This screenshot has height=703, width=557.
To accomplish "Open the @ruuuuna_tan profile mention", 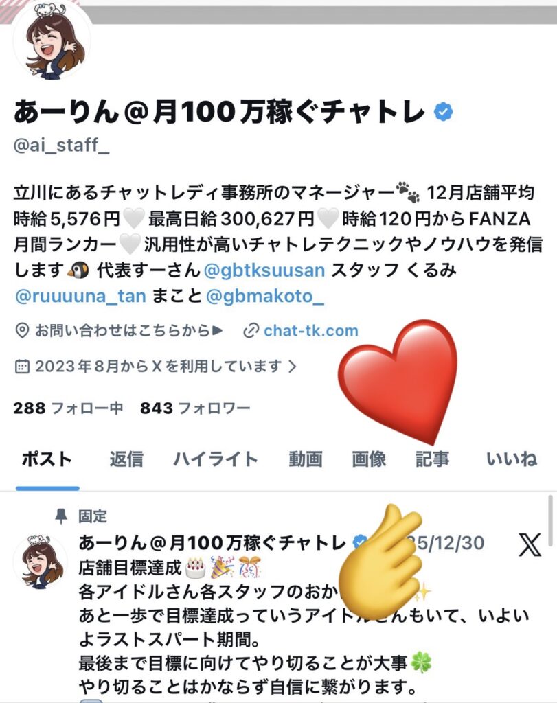I will (80, 297).
